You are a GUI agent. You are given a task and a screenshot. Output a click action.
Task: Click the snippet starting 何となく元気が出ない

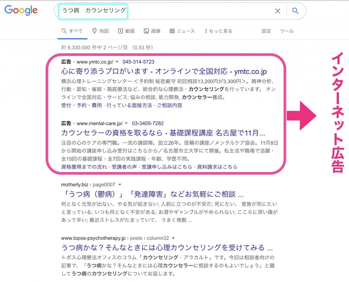pyautogui.click(x=170, y=212)
